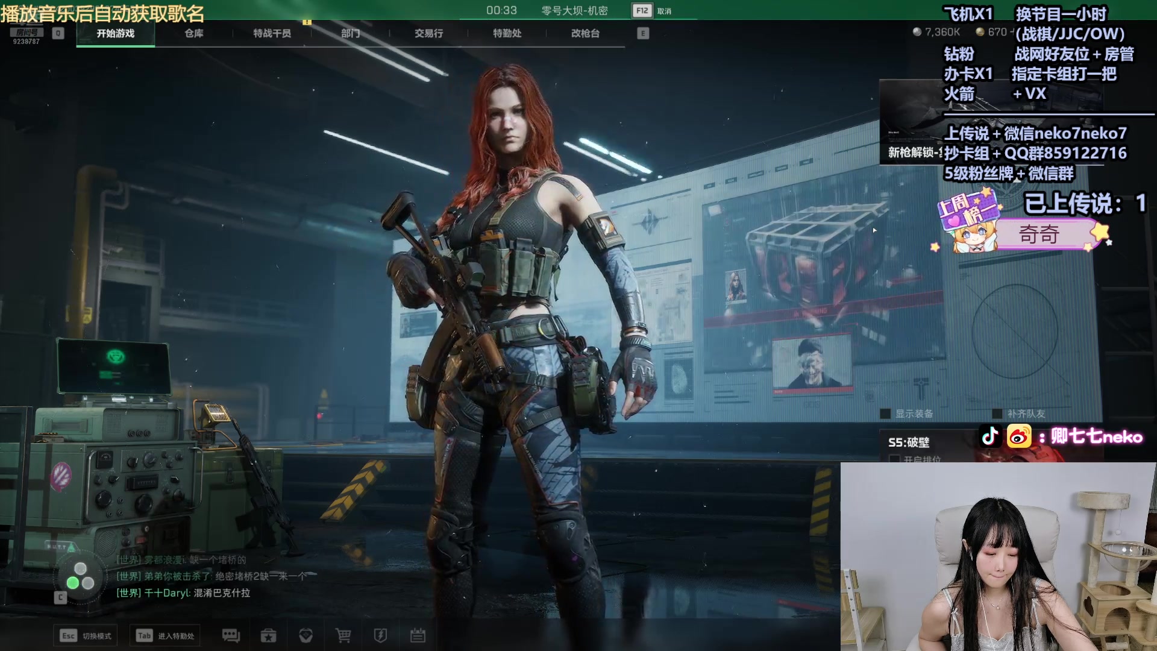Click the Esc 切换模式 button

86,635
